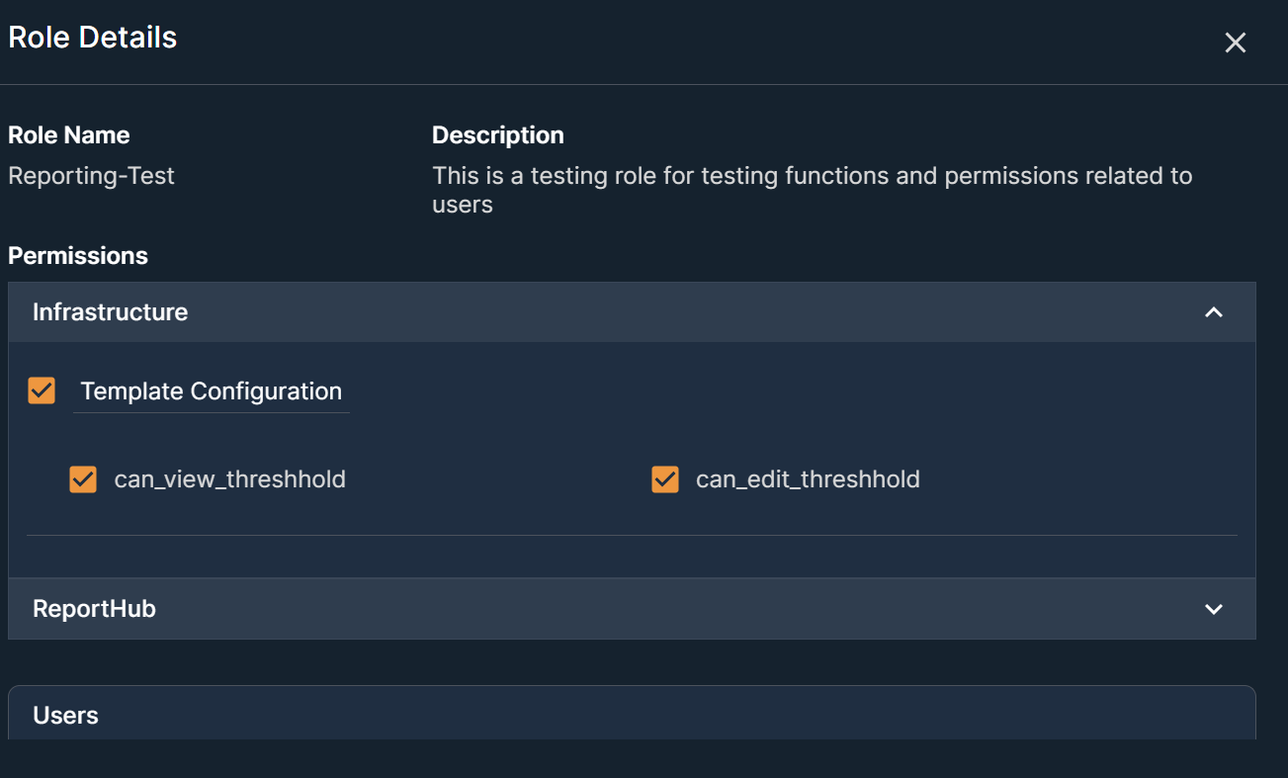The height and width of the screenshot is (778, 1288).
Task: Toggle the can_view_threshhold checkbox
Action: 83,479
